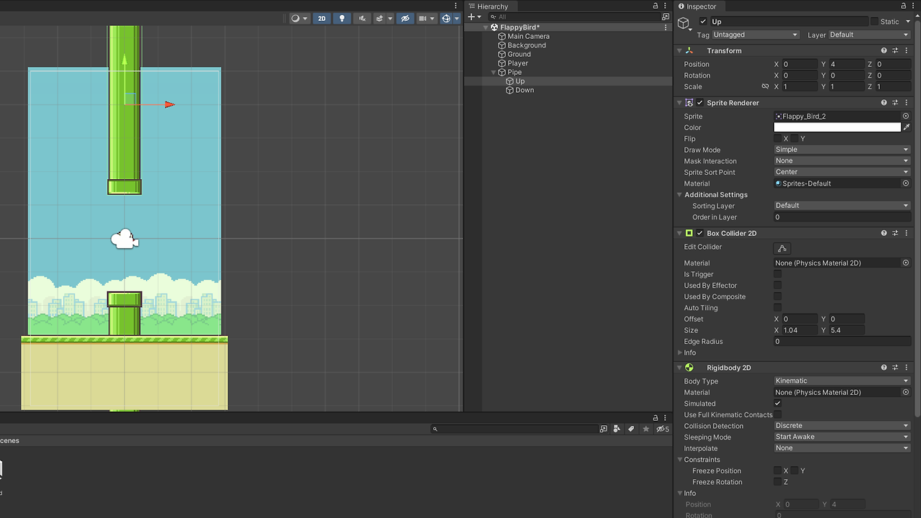921x518 pixels.
Task: Open the Collision Detection dropdown
Action: pos(842,426)
